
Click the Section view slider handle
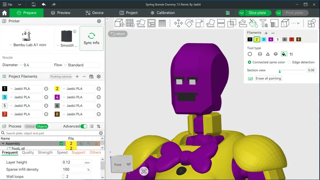coord(280,71)
